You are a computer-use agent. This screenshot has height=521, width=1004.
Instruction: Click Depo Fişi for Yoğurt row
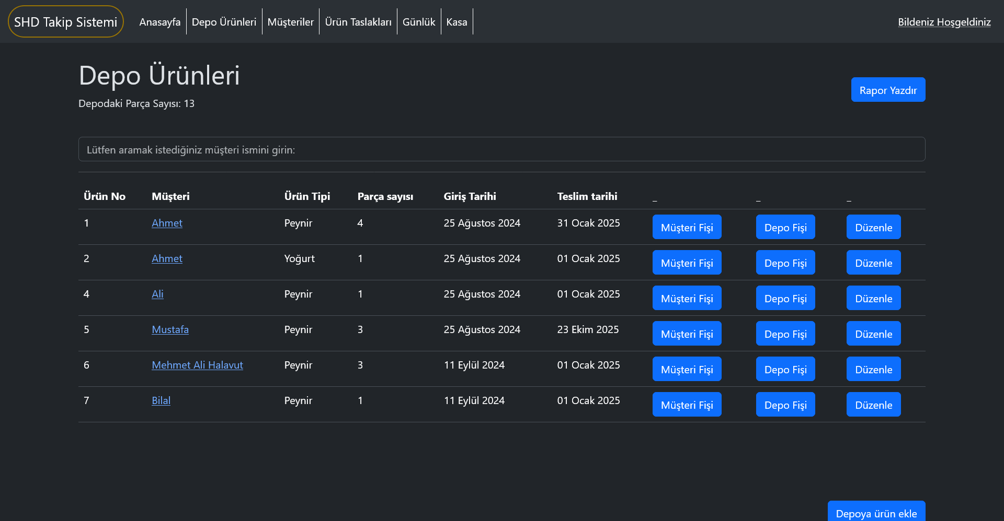pyautogui.click(x=785, y=263)
